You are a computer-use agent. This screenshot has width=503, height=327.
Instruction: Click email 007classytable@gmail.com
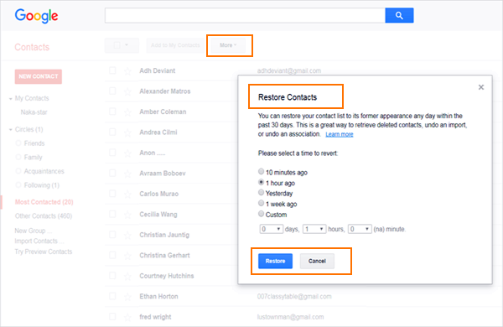pos(294,297)
